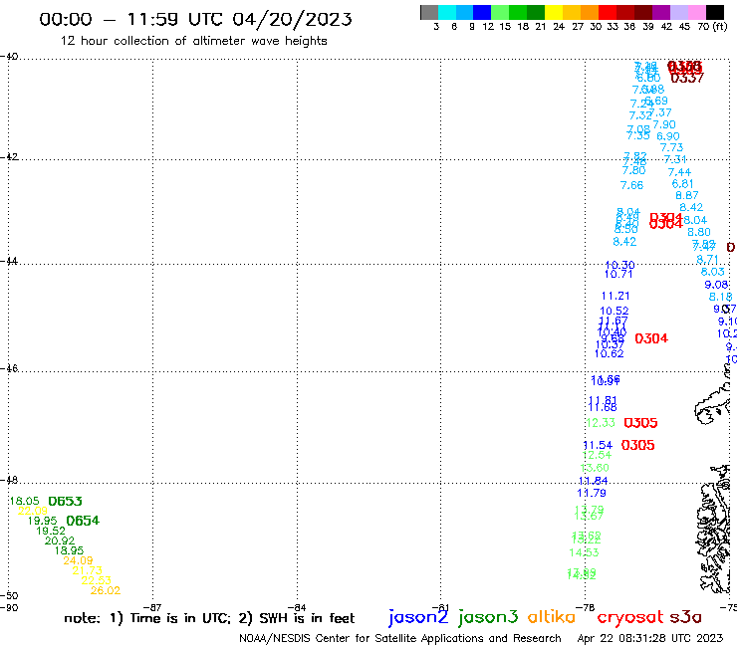Select the '70 (ft)' scale label
Viewport: 737px width, 647px height.
712,27
